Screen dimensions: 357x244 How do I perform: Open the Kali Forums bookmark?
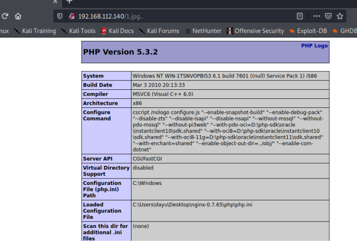pos(159,31)
